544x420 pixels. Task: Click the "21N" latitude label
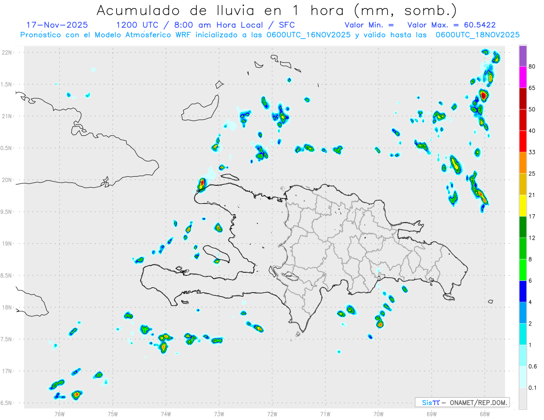7,116
